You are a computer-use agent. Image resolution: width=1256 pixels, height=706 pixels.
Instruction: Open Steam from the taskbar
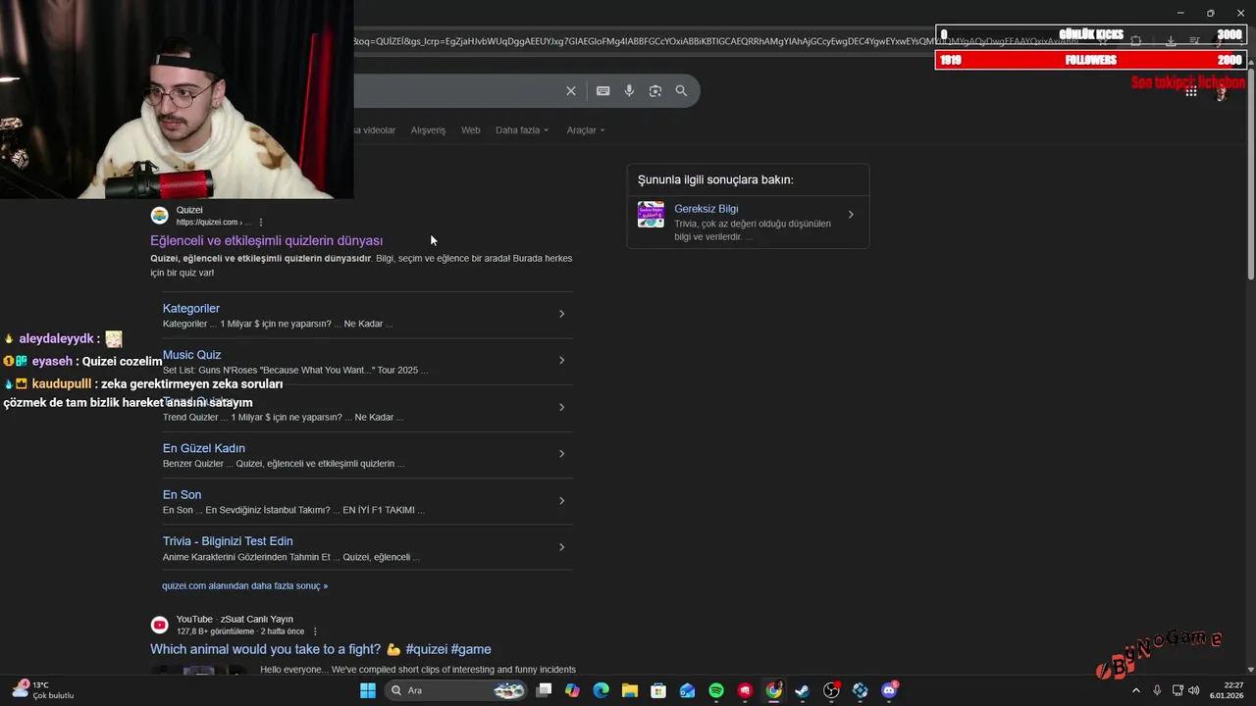[803, 690]
